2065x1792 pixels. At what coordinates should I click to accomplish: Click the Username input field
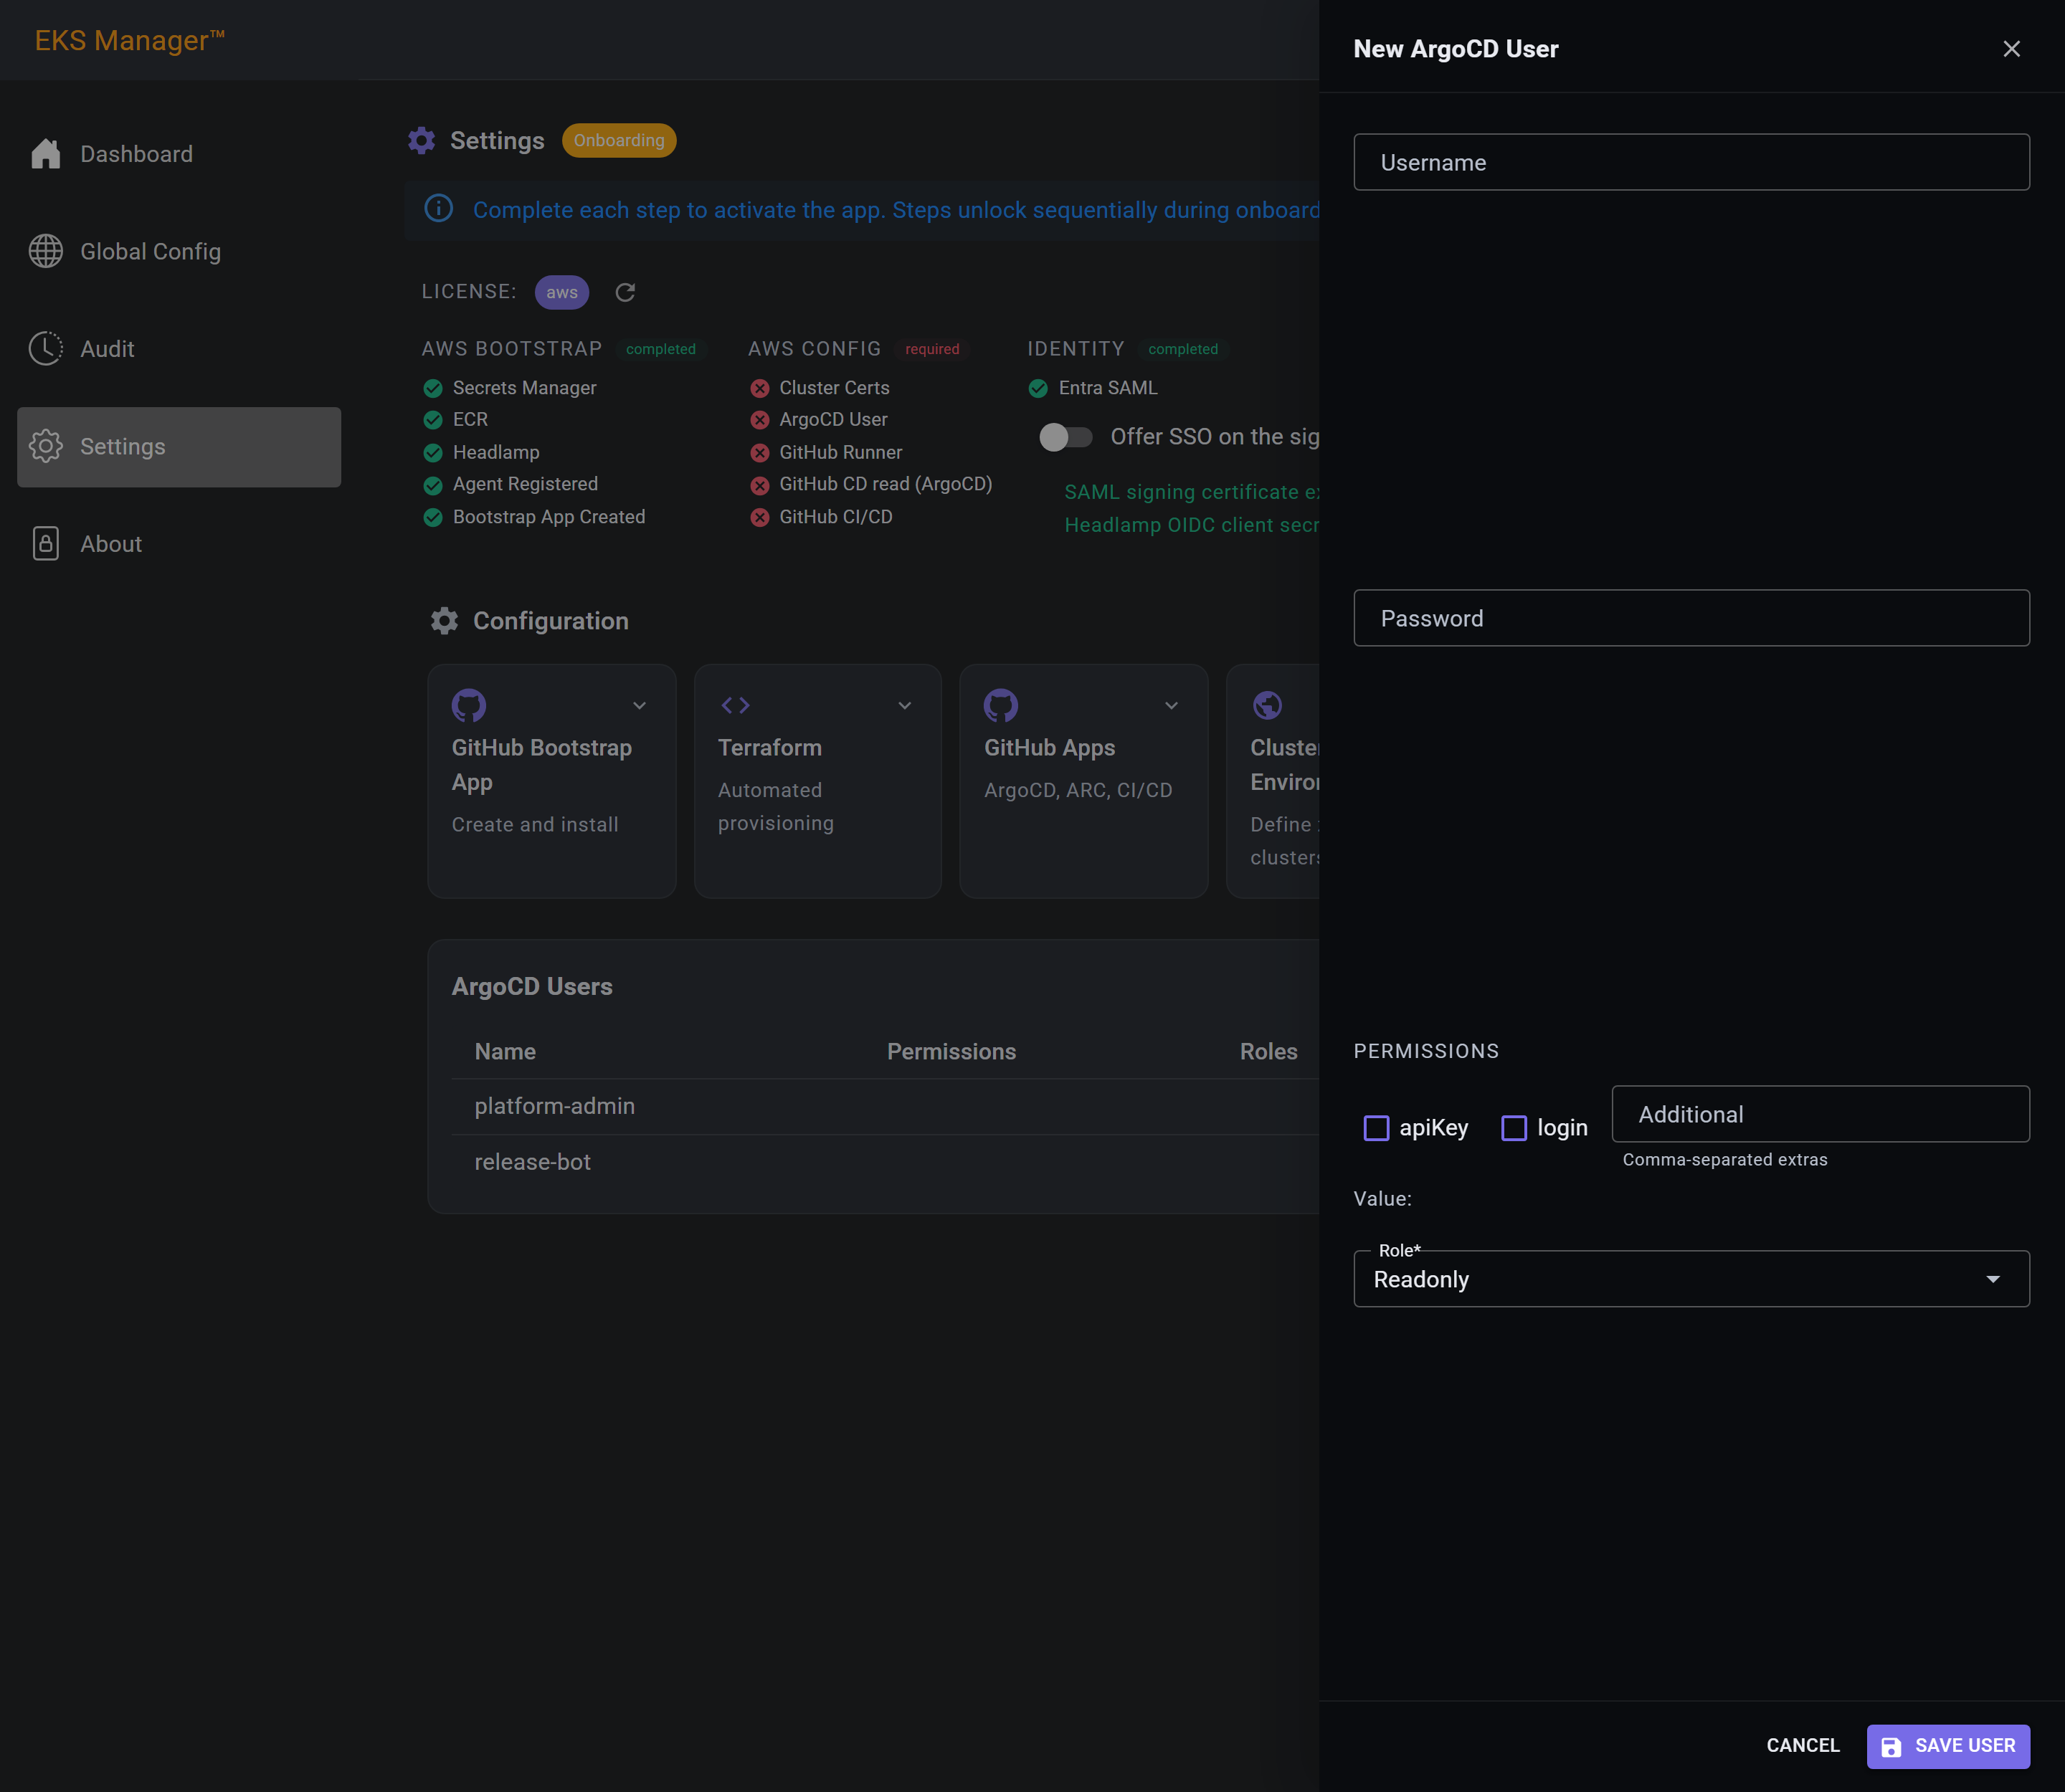coord(1691,162)
